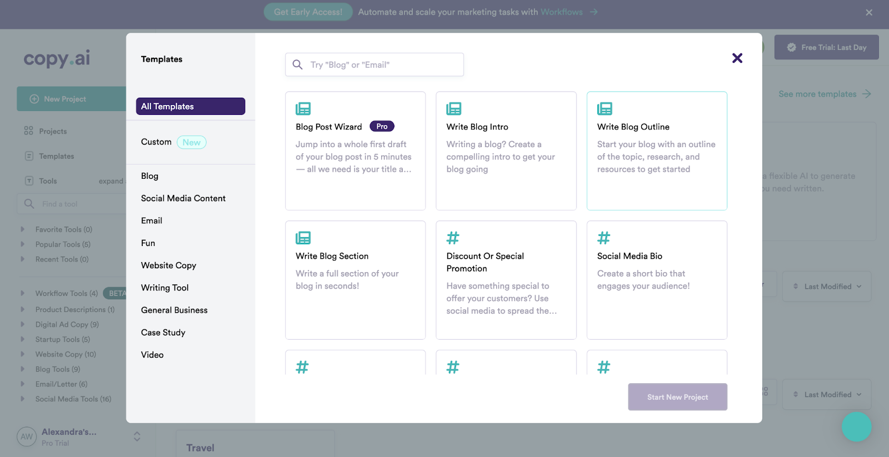Select All Templates category
Image resolution: width=889 pixels, height=457 pixels.
coord(191,106)
